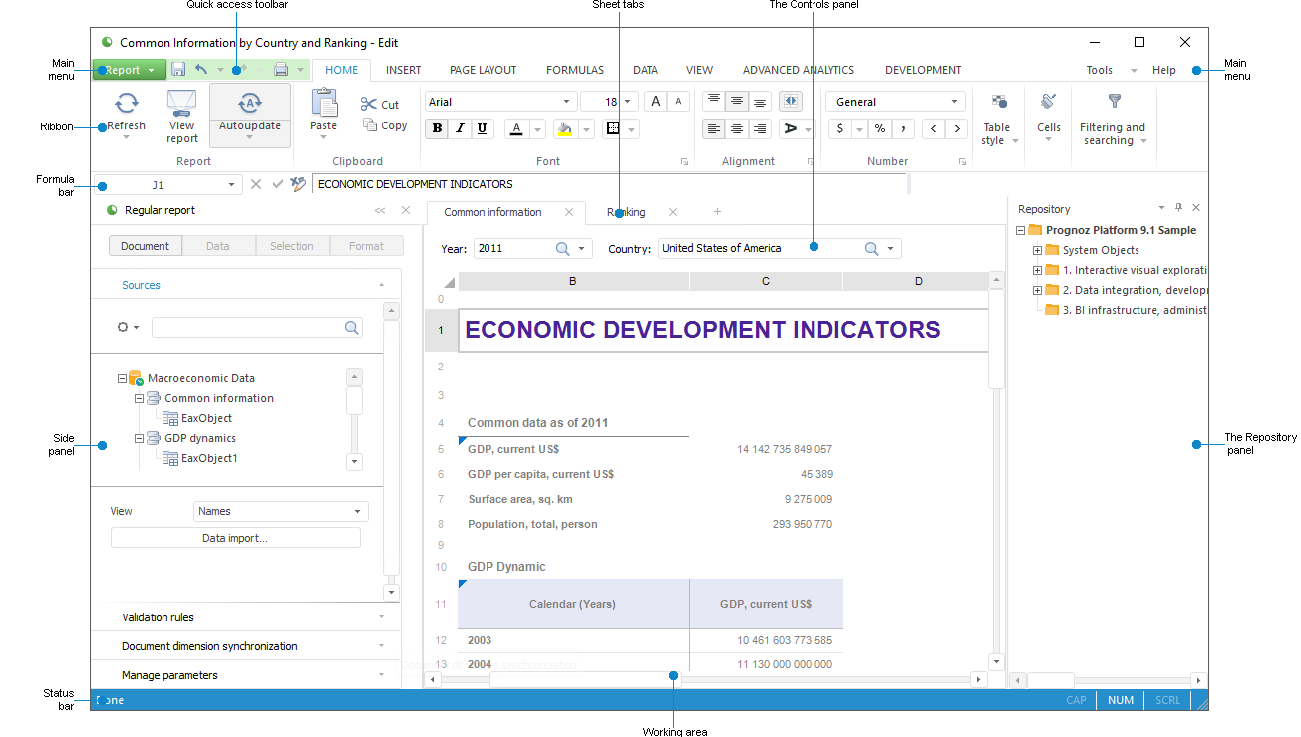Expand the Country selector dropdown arrow
The image size is (1301, 737).
(890, 249)
